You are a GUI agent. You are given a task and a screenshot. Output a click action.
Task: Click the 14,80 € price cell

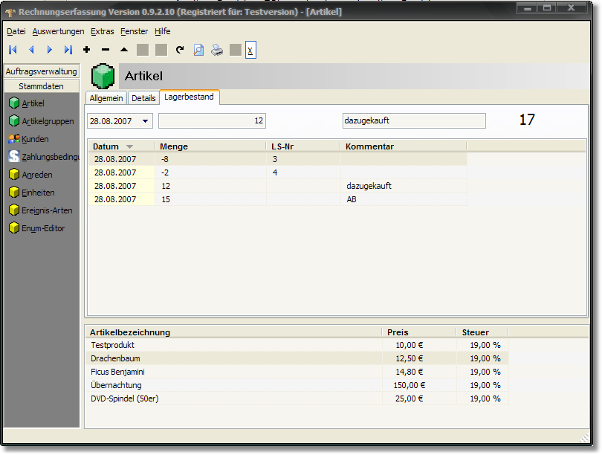tap(419, 372)
